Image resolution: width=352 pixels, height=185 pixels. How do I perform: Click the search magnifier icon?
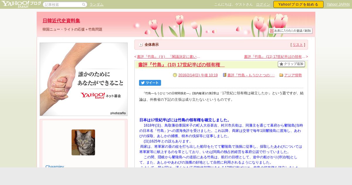point(84,5)
